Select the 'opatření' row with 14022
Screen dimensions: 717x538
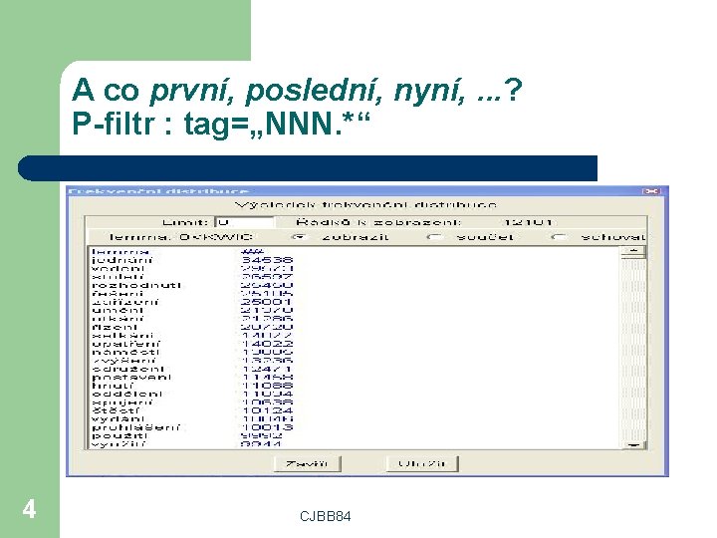(192, 344)
